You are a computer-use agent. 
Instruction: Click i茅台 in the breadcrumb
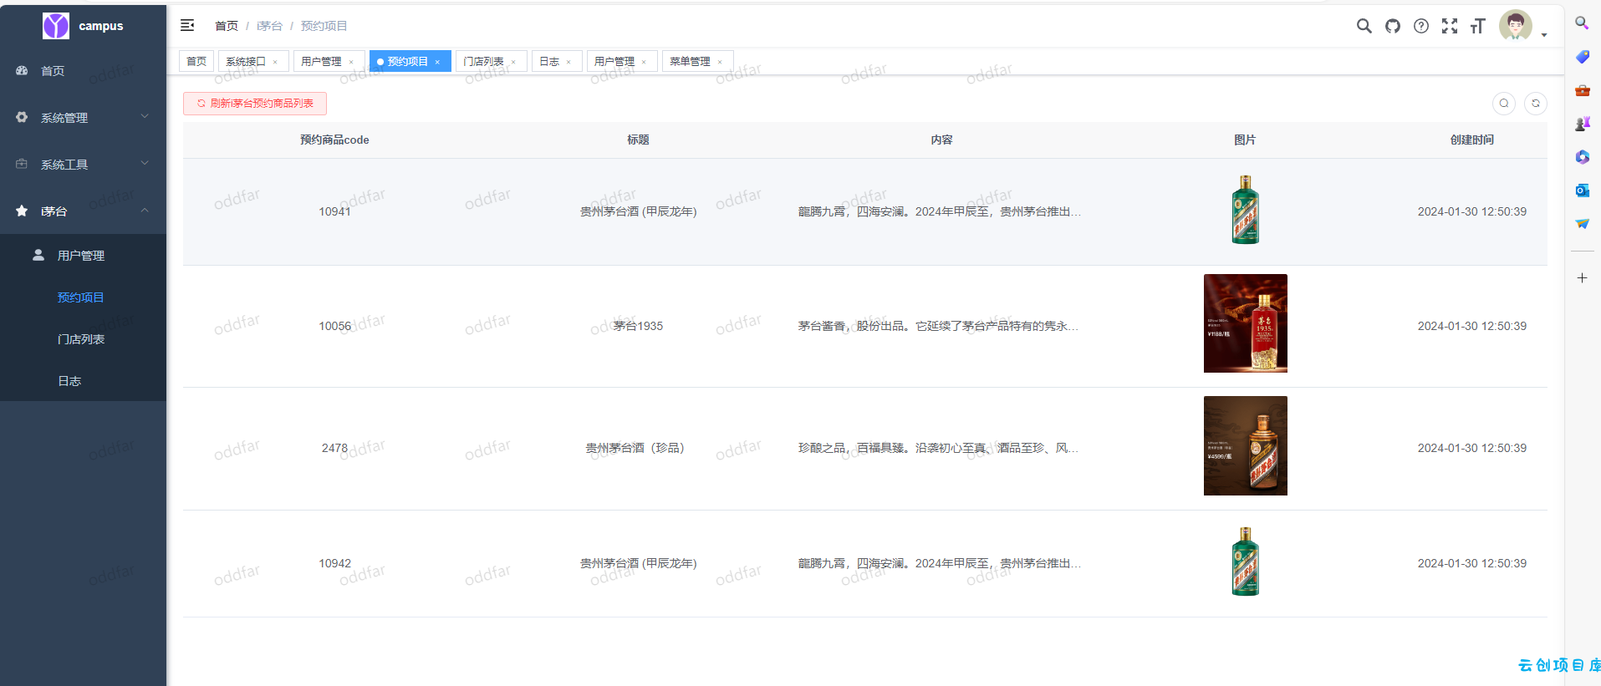(269, 26)
